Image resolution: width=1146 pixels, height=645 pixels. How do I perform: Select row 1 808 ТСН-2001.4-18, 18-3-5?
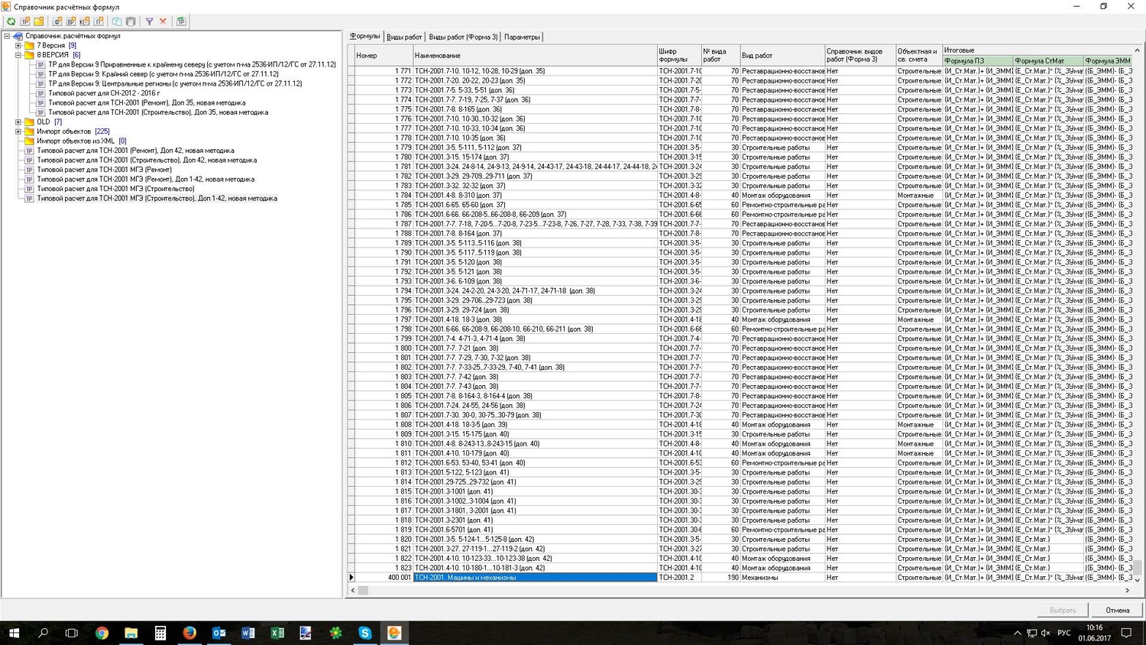[740, 425]
